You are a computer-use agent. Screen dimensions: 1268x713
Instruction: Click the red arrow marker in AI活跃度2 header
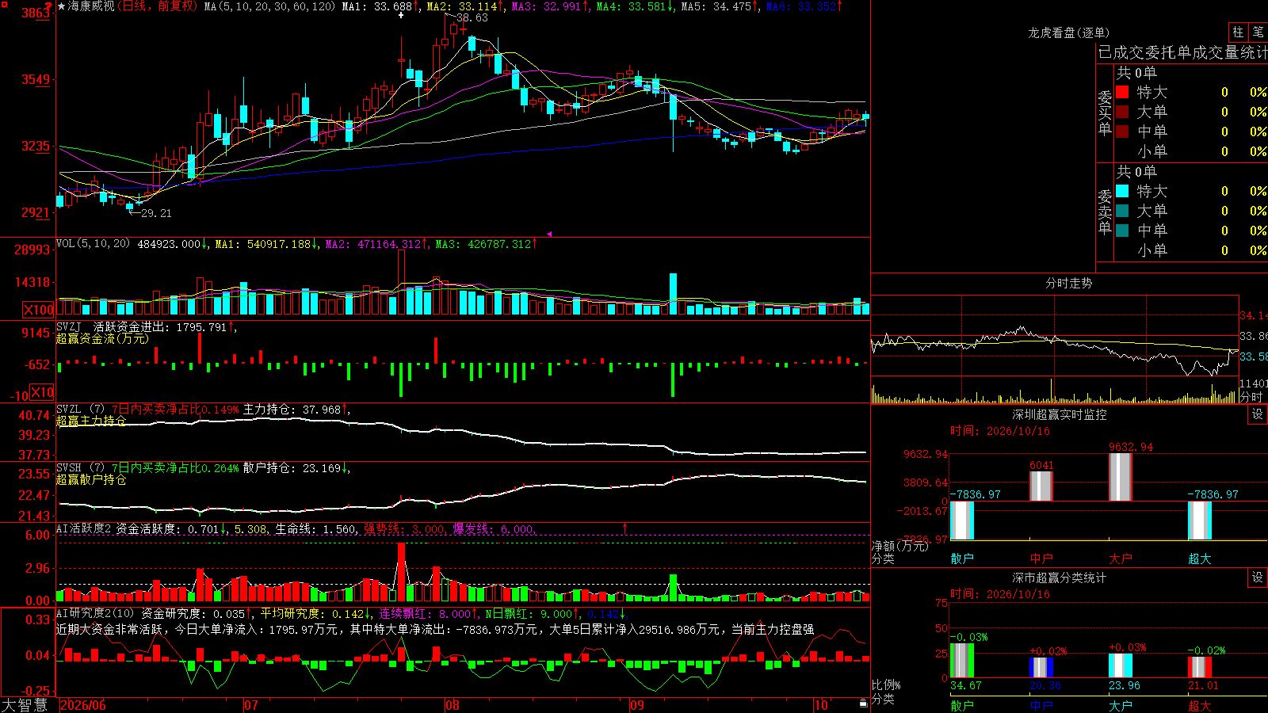pos(624,528)
